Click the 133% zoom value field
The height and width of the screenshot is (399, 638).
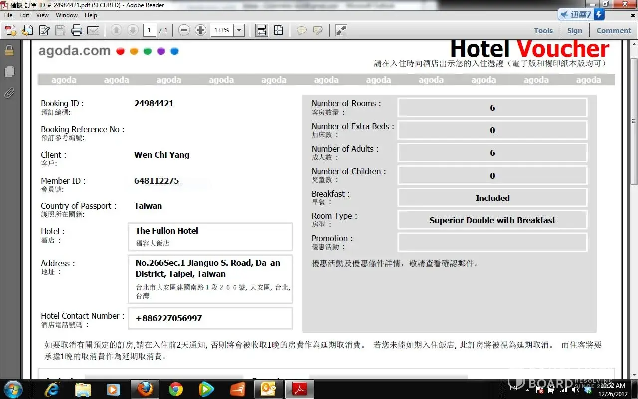click(x=222, y=30)
